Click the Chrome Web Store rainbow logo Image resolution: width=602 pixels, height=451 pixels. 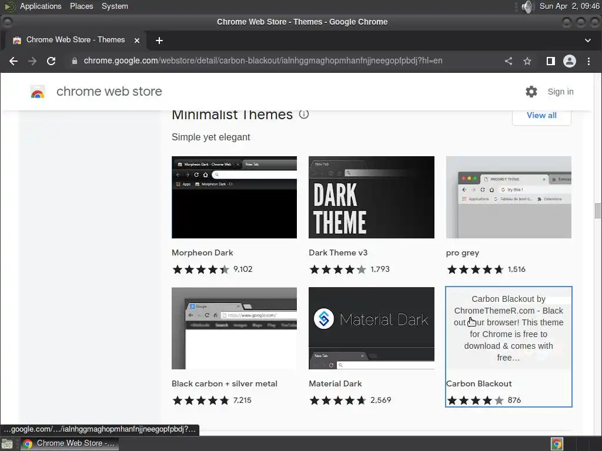[38, 92]
